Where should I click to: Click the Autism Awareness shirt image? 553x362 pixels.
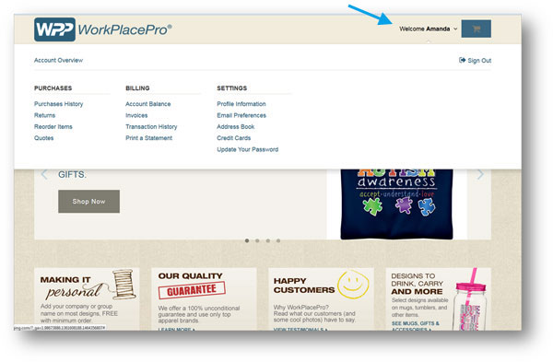(396, 204)
